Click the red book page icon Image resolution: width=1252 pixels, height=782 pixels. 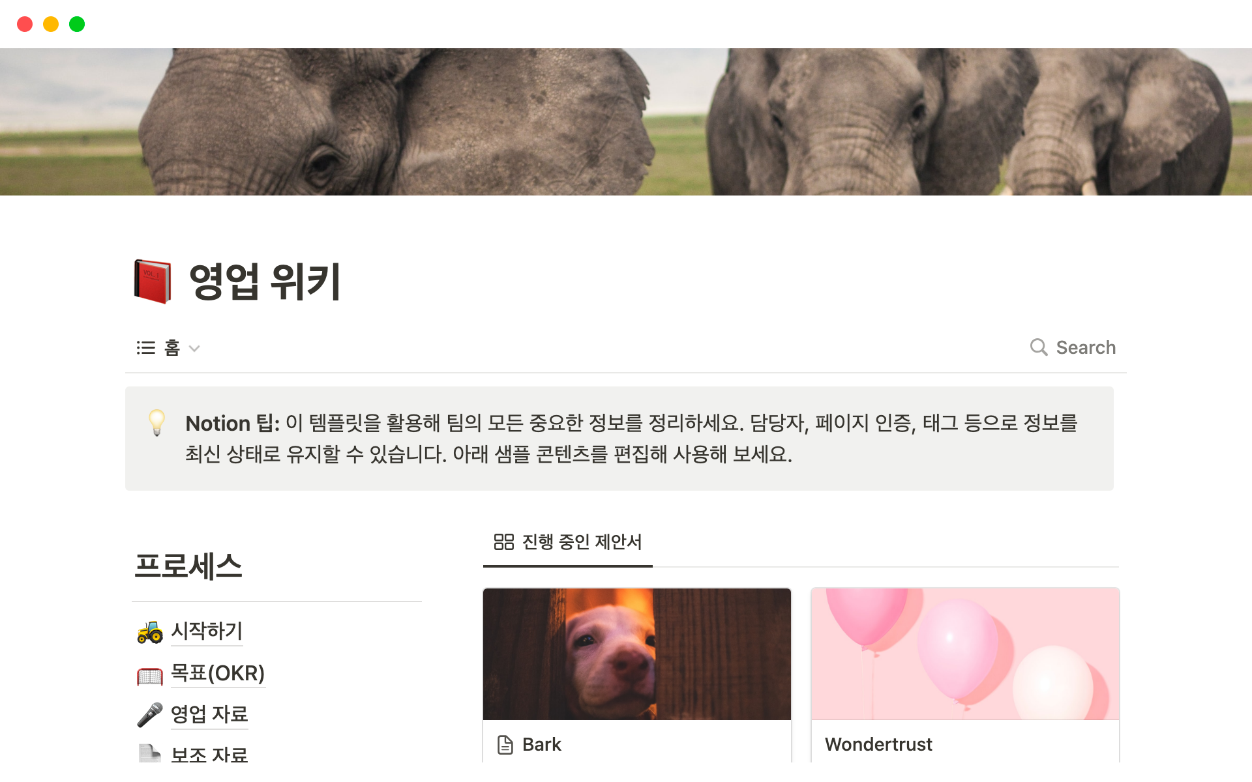(153, 282)
